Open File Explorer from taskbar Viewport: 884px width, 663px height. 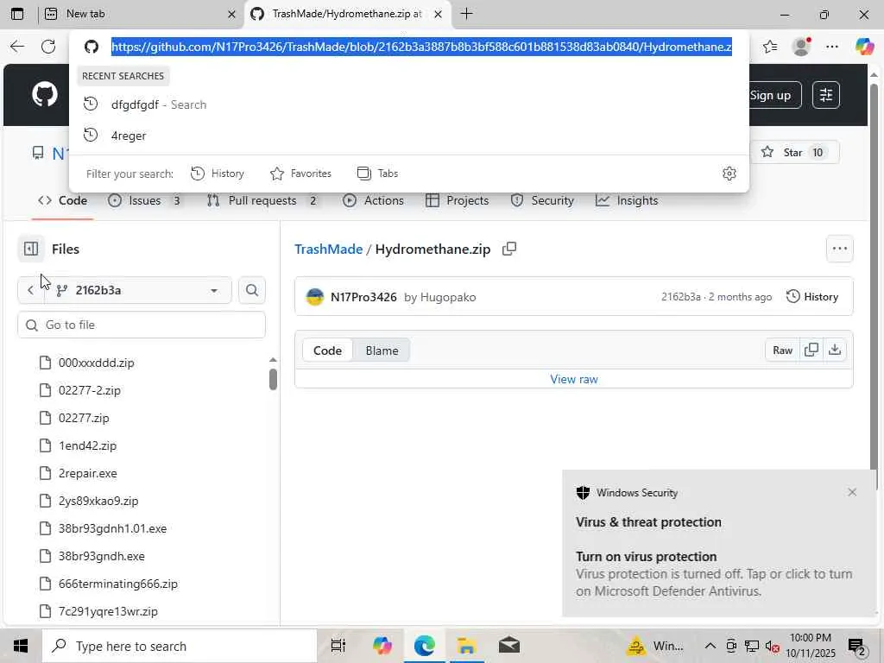click(x=467, y=646)
